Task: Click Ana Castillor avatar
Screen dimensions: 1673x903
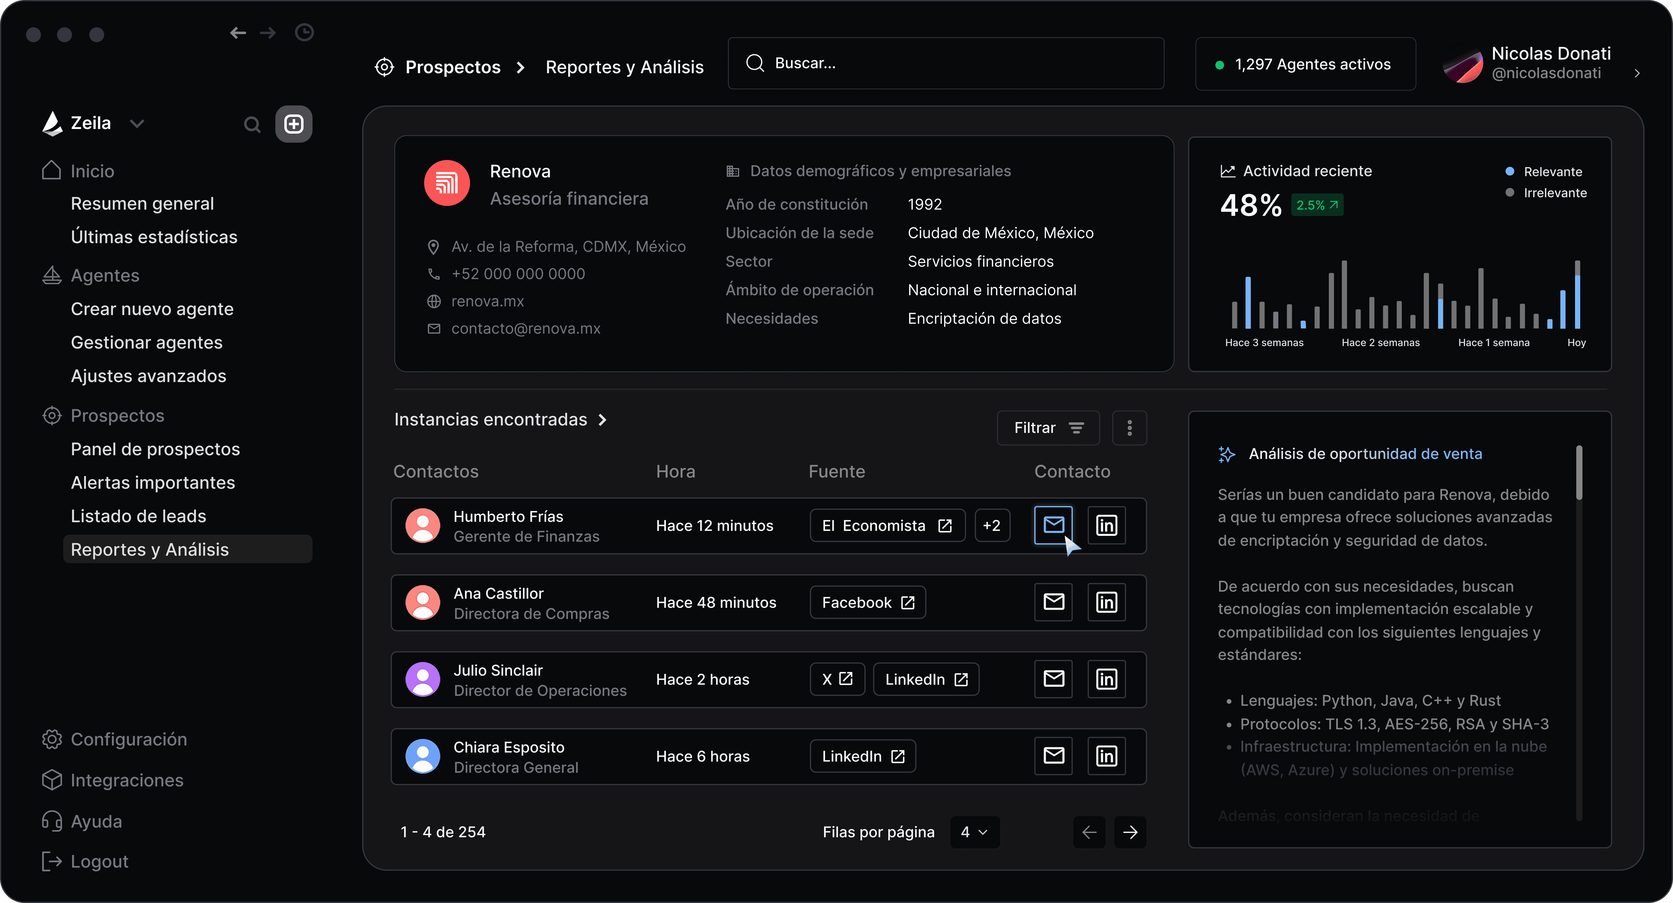Action: coord(423,603)
